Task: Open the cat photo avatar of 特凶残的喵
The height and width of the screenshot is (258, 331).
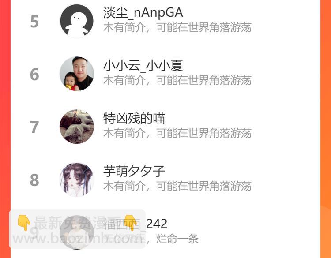Action: [77, 127]
